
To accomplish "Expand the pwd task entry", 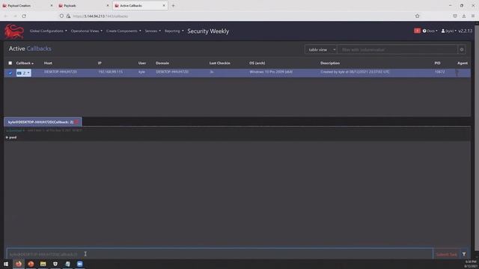I will click(11, 137).
